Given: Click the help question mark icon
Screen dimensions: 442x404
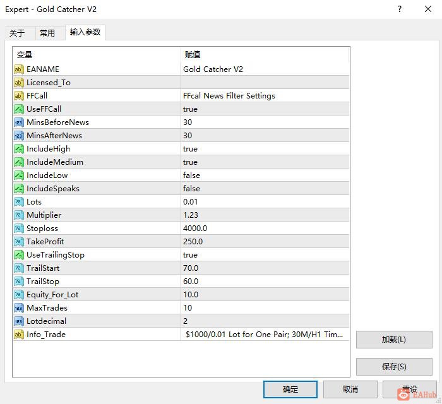Looking at the screenshot, I should (x=400, y=9).
